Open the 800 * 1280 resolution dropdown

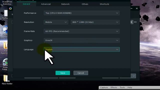pyautogui.click(x=95, y=22)
